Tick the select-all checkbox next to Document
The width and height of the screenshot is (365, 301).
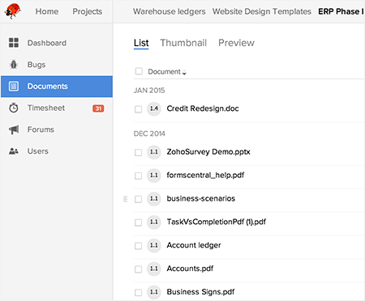[139, 71]
